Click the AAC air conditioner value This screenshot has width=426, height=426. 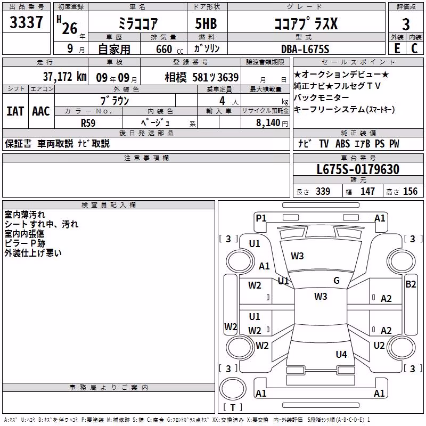(41, 111)
